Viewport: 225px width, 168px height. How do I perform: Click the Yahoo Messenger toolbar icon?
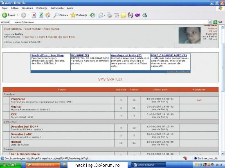tap(137, 15)
